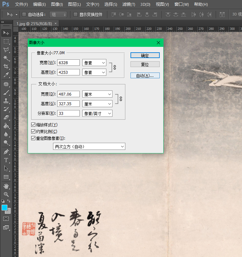The image size is (242, 257).
Task: Open 两次立方（自动）resampling dropdown
Action: 89,146
